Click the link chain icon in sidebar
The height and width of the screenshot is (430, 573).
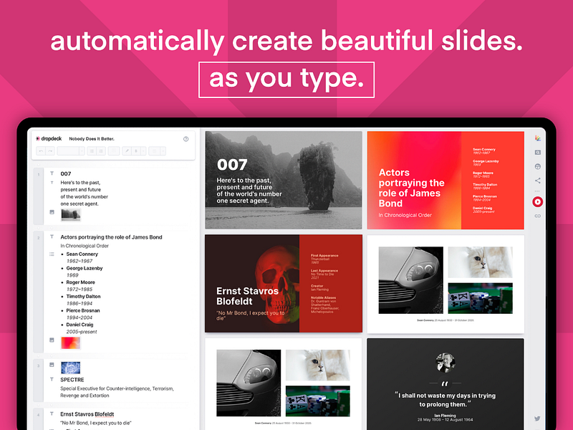(538, 216)
